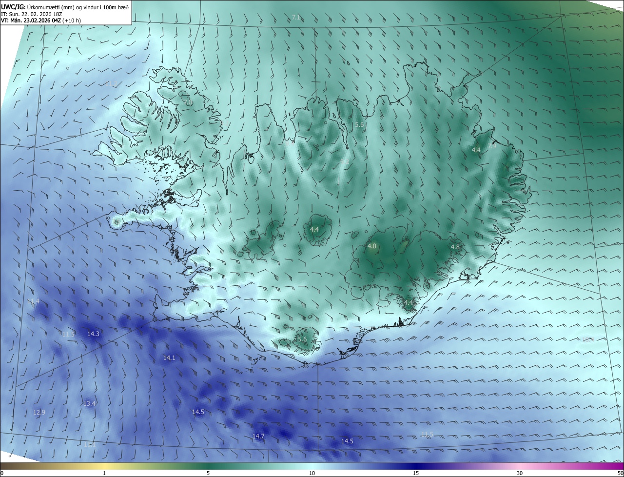Click the 0 tick on the color scale
The width and height of the screenshot is (624, 477).
[x=2, y=474]
